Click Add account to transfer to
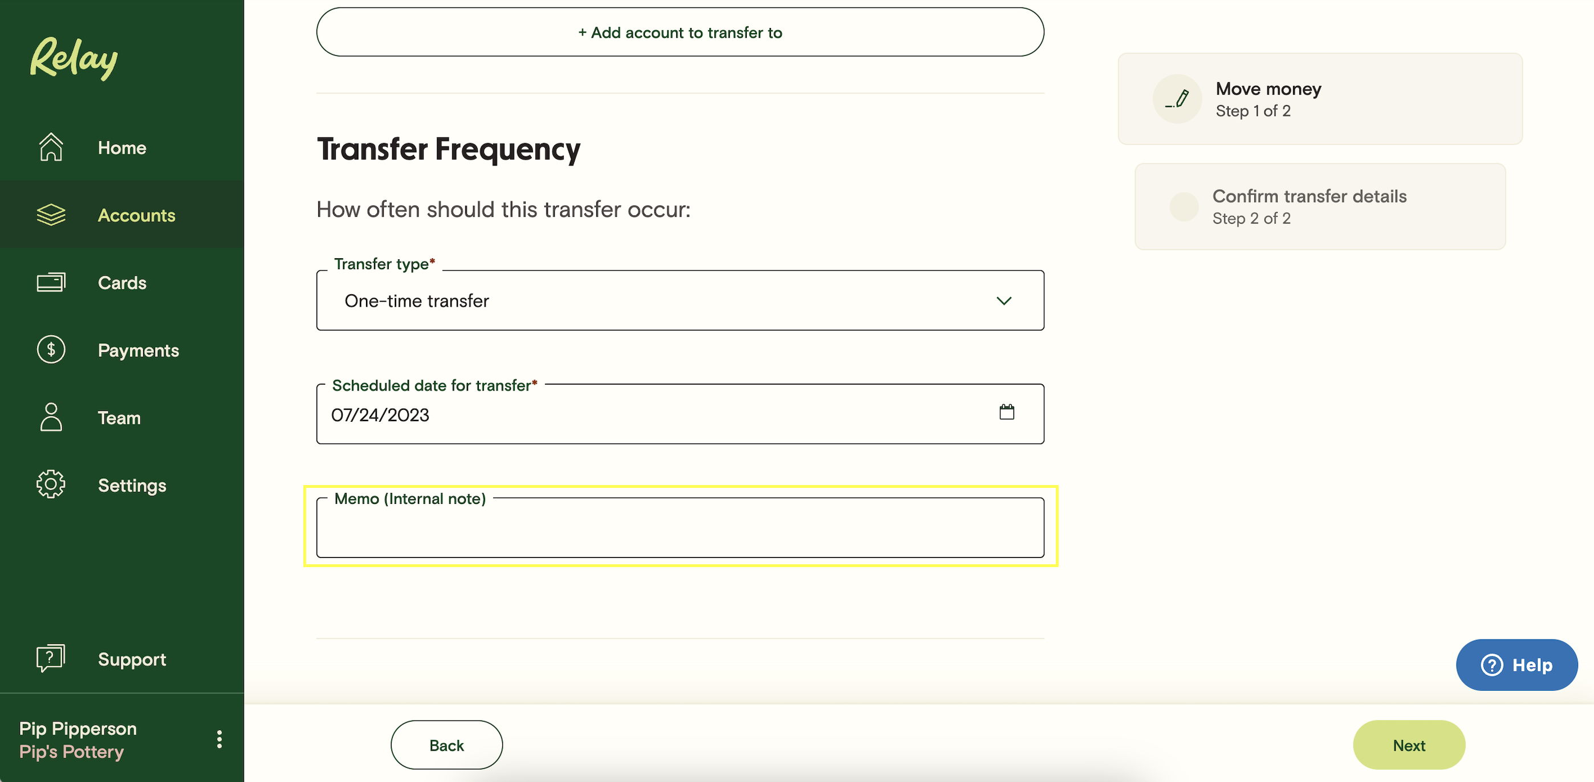Image resolution: width=1594 pixels, height=782 pixels. pyautogui.click(x=680, y=32)
